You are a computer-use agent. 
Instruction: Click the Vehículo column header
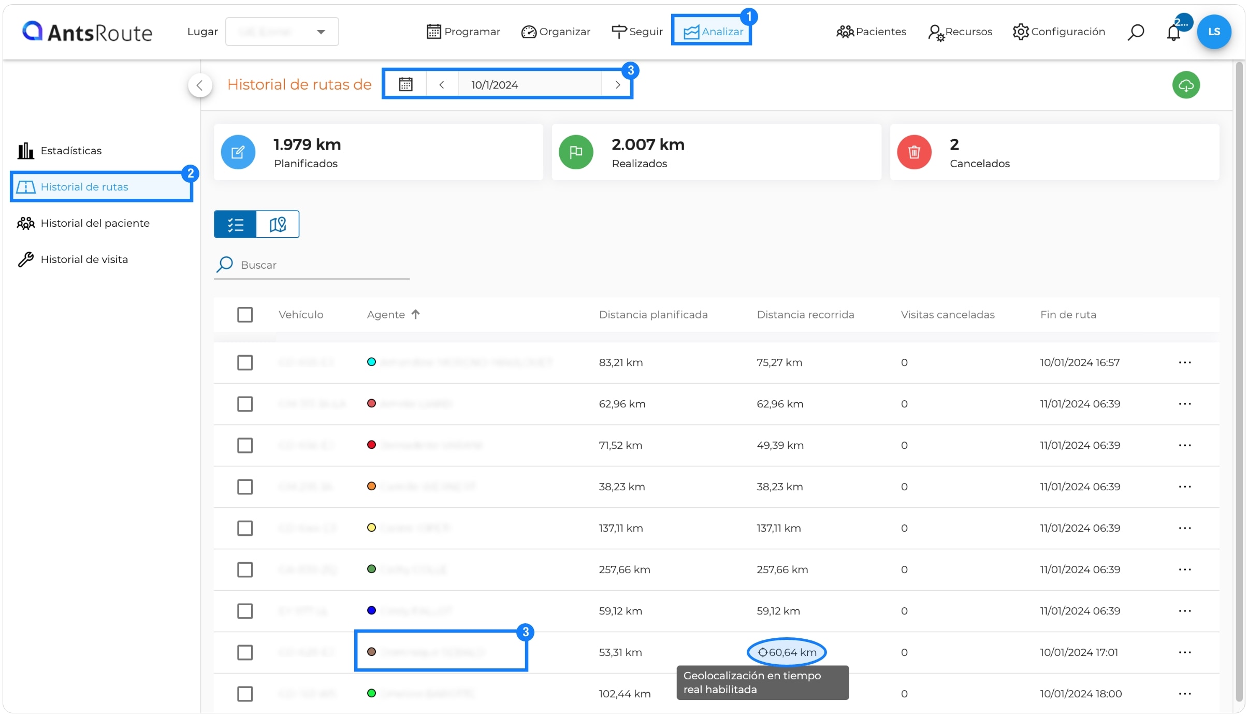[x=301, y=315]
